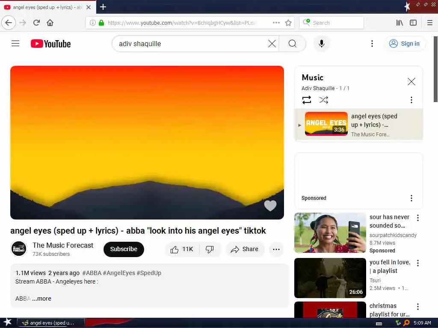438x328 pixels.
Task: Click the #SpedUp hashtag
Action: point(149,273)
